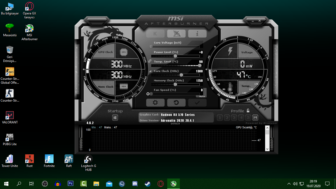Click the reset to defaults arrow button
This screenshot has height=189, width=336.
(176, 103)
